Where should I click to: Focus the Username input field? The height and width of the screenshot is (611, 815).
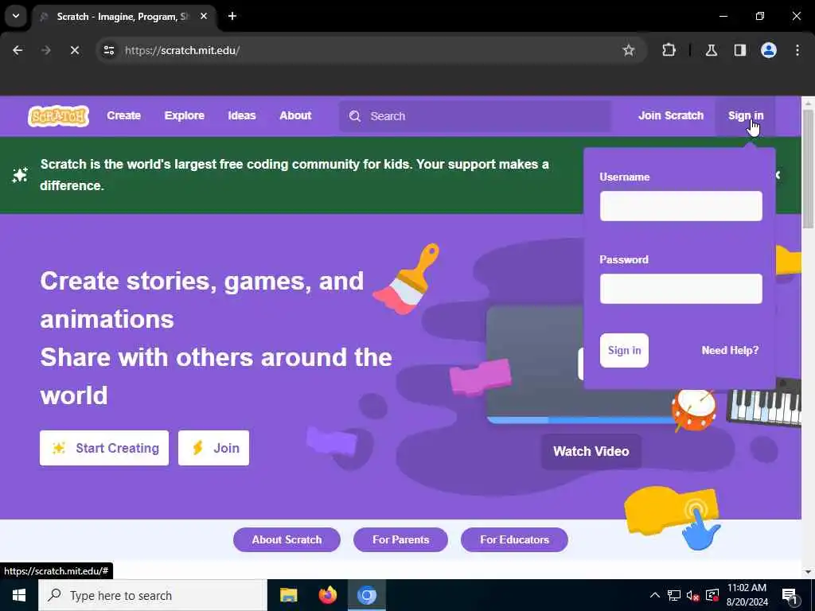click(x=681, y=206)
